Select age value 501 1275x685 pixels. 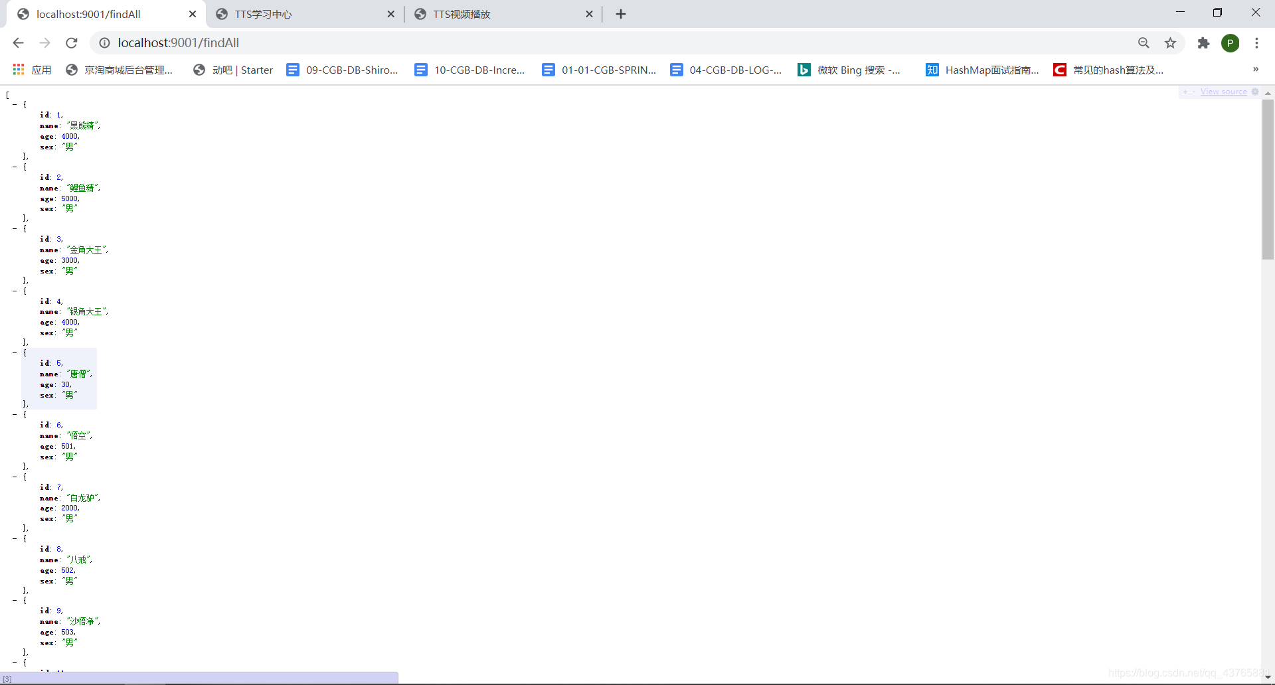point(67,446)
